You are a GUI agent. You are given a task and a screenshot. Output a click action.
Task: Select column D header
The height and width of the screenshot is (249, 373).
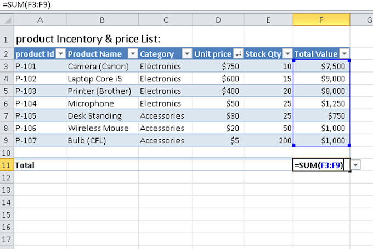coord(218,20)
